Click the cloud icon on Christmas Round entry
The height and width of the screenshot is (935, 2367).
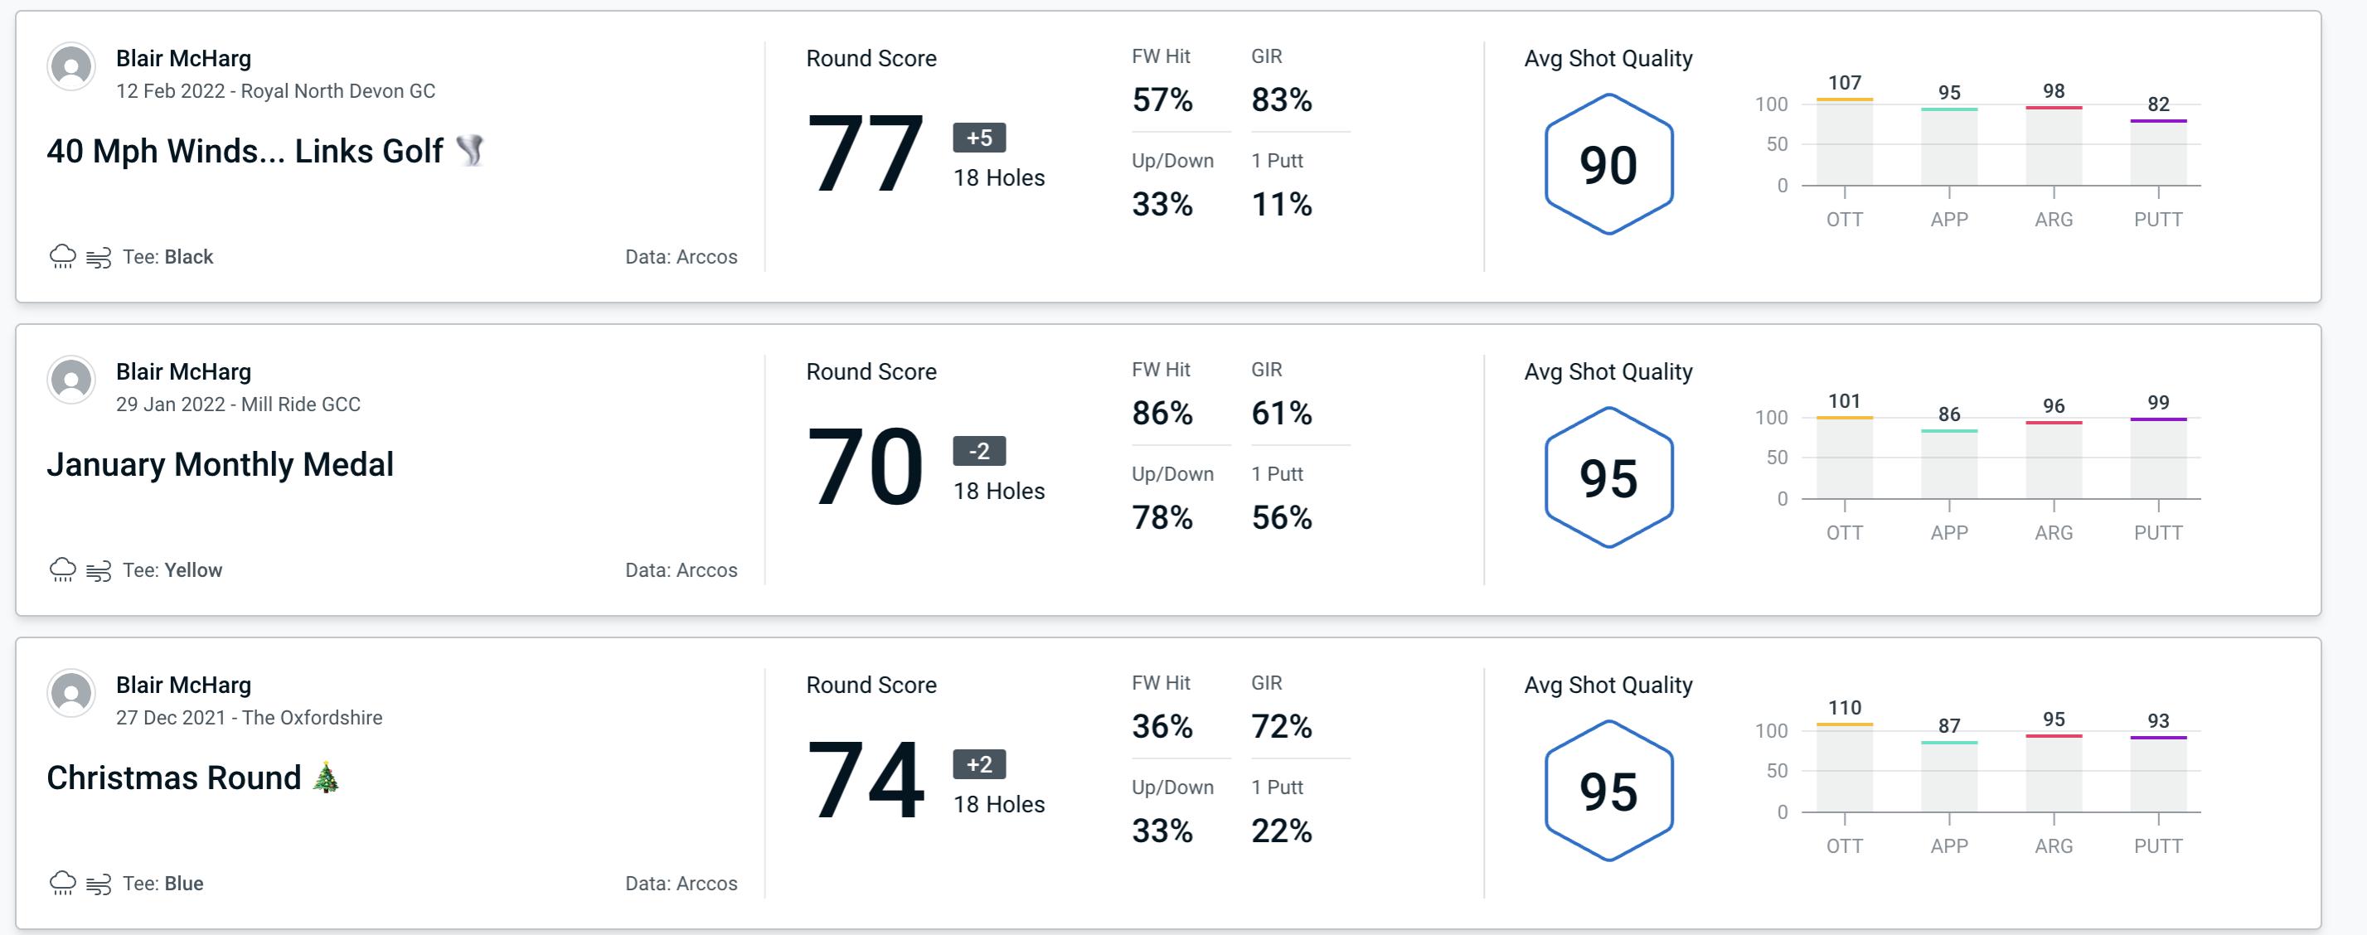tap(61, 882)
